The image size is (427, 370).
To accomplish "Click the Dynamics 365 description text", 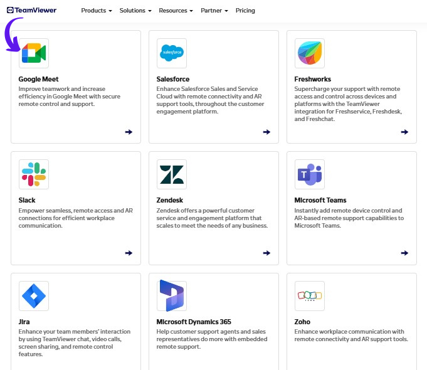I will (212, 339).
